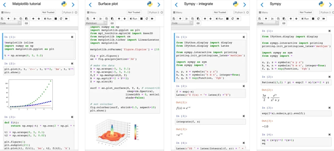Tap Python logo in Surface plot header

[x=150, y=4]
